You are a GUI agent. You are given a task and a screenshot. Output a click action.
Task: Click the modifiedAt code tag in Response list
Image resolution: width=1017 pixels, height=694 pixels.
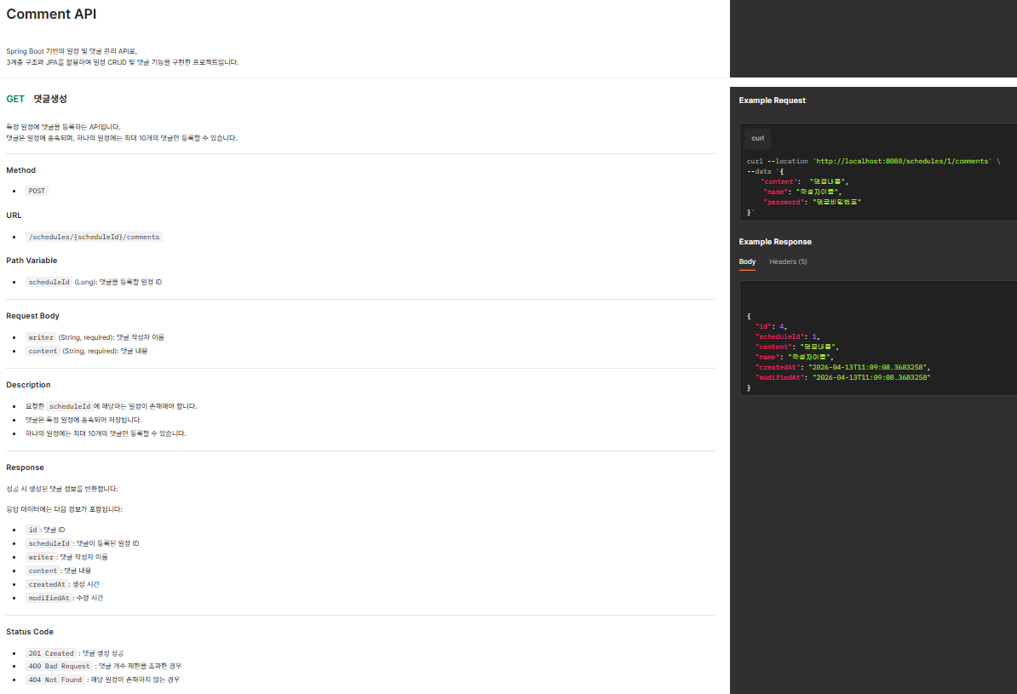49,598
